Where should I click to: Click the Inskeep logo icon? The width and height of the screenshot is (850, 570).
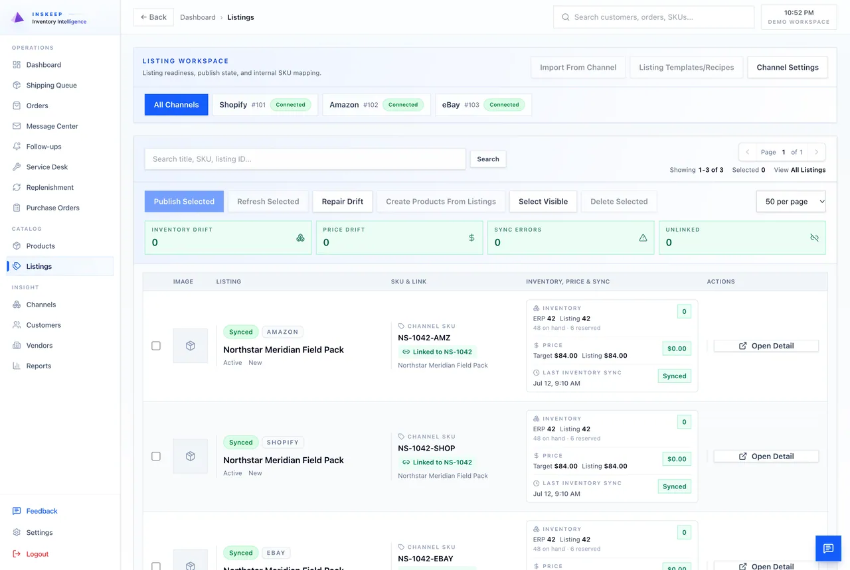click(18, 17)
